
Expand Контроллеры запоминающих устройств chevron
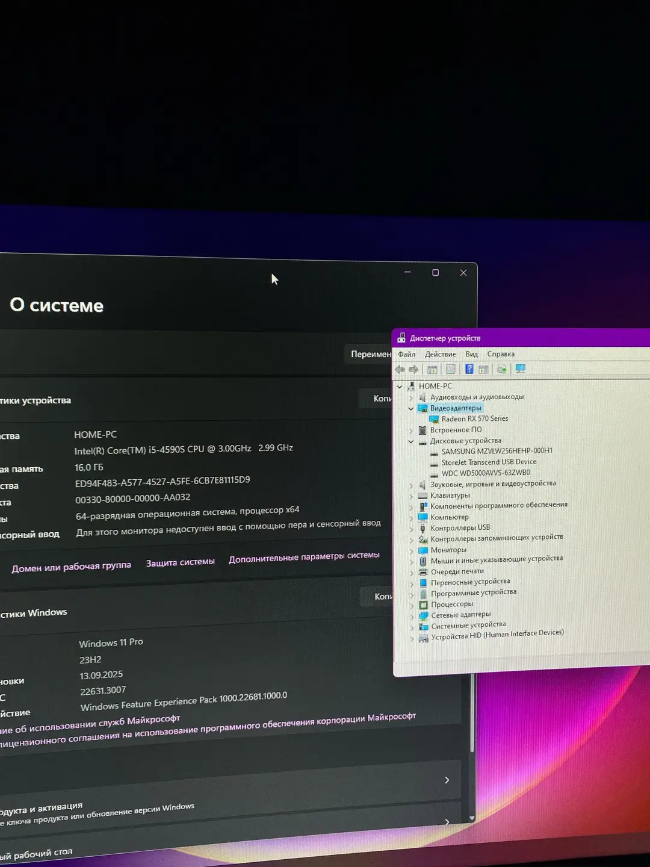(x=412, y=539)
